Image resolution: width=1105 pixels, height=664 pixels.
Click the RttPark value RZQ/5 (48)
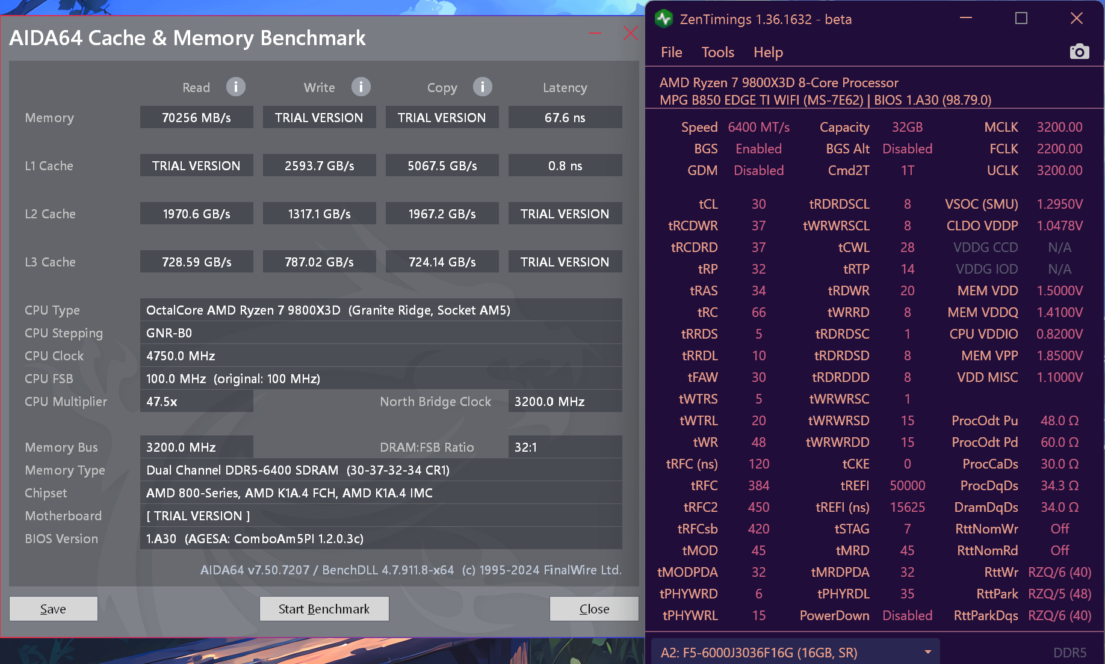coord(1059,594)
